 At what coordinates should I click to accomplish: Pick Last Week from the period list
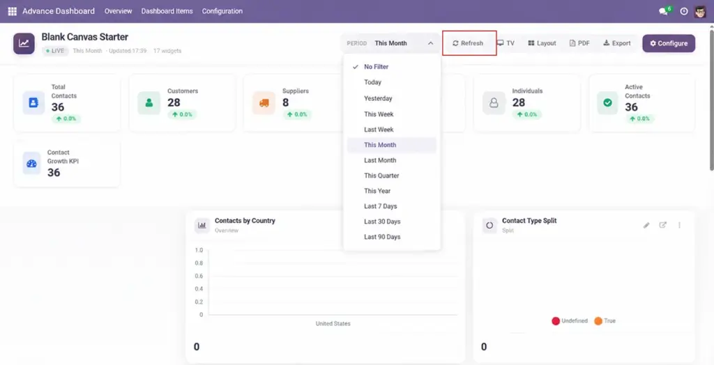[x=392, y=130]
